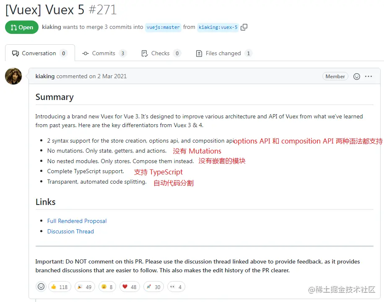The image size is (384, 302).
Task: Click kiaking author name in comment header
Action: point(45,76)
